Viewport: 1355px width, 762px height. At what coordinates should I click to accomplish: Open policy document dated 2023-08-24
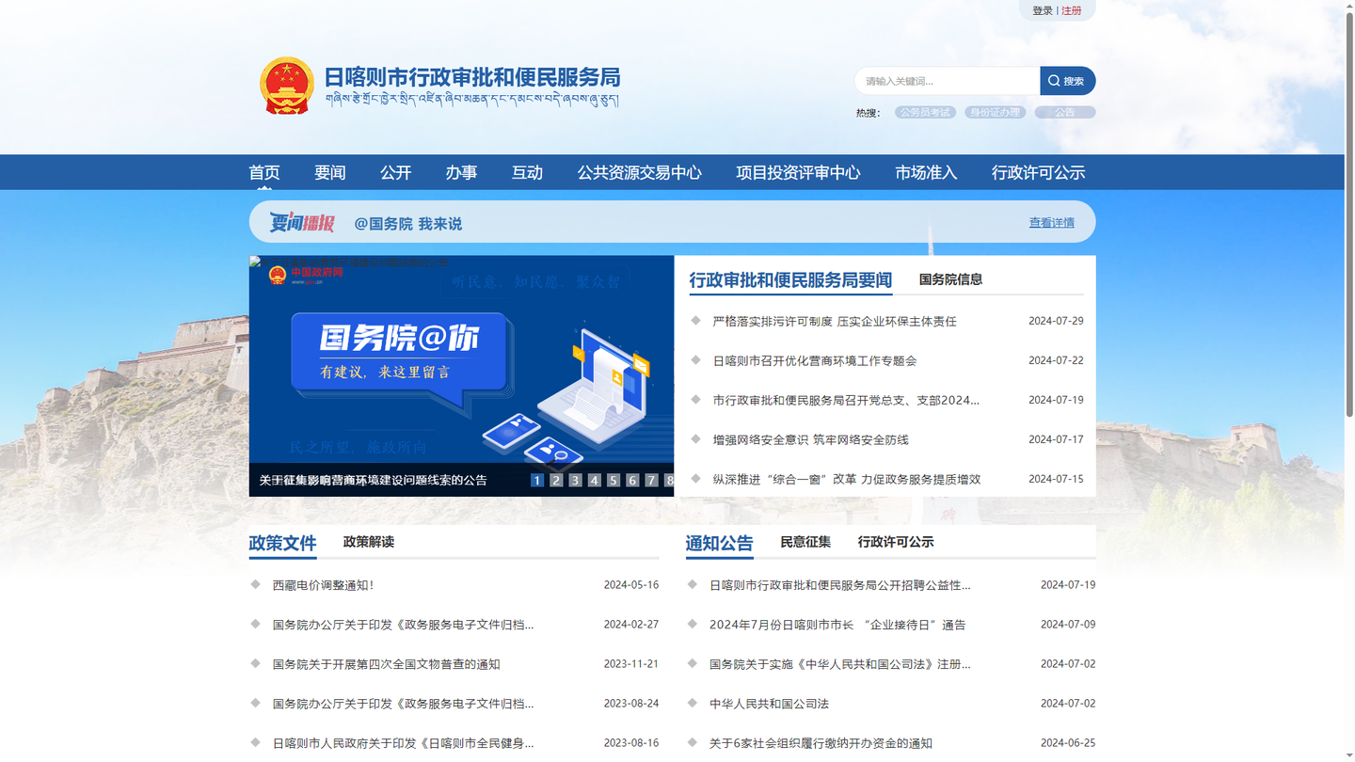[403, 704]
